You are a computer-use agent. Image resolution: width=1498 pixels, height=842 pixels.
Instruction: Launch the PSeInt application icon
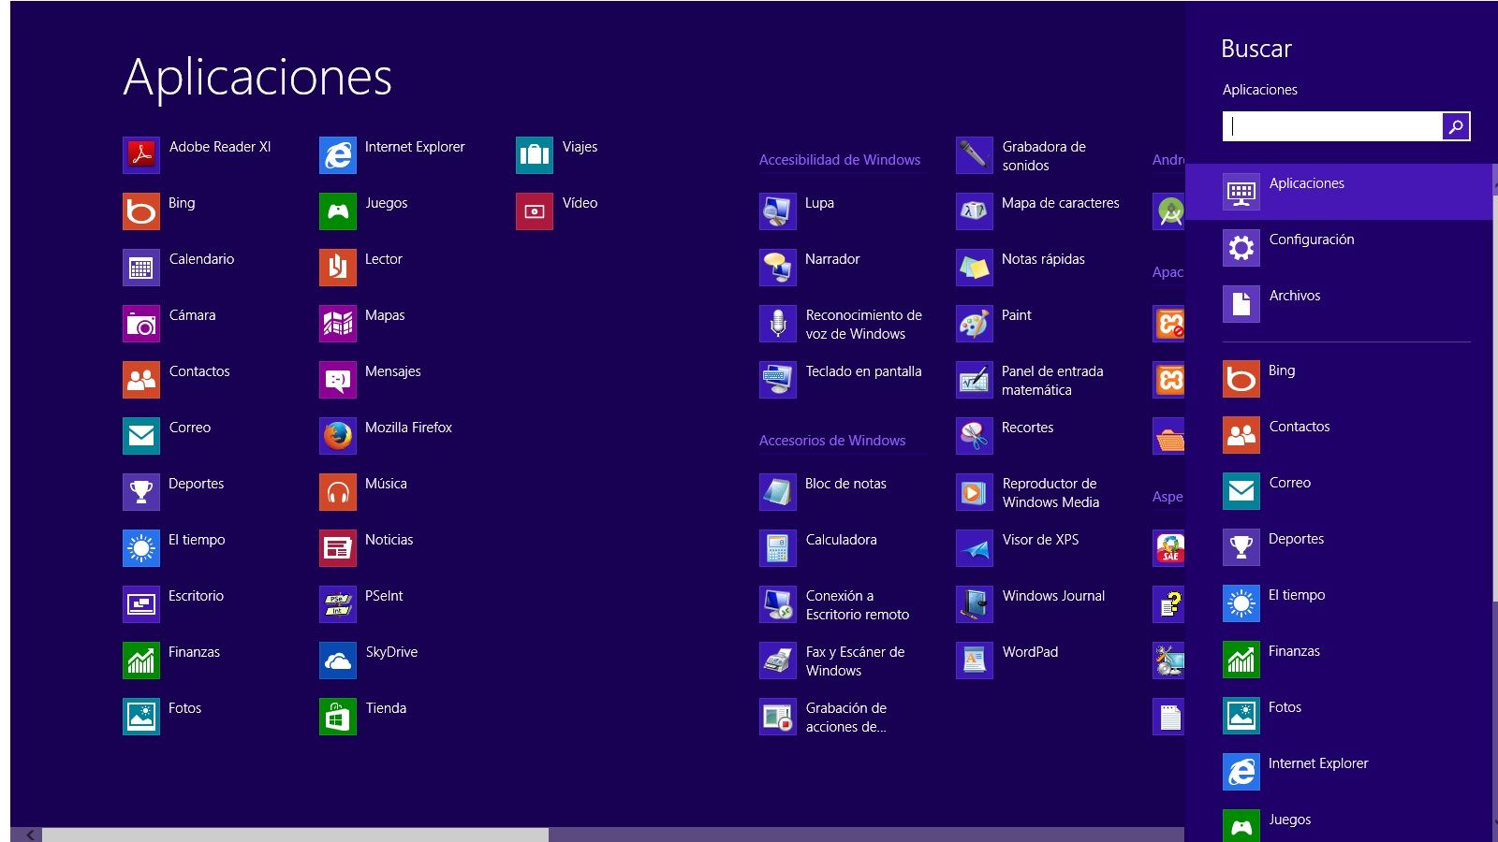[x=338, y=604]
